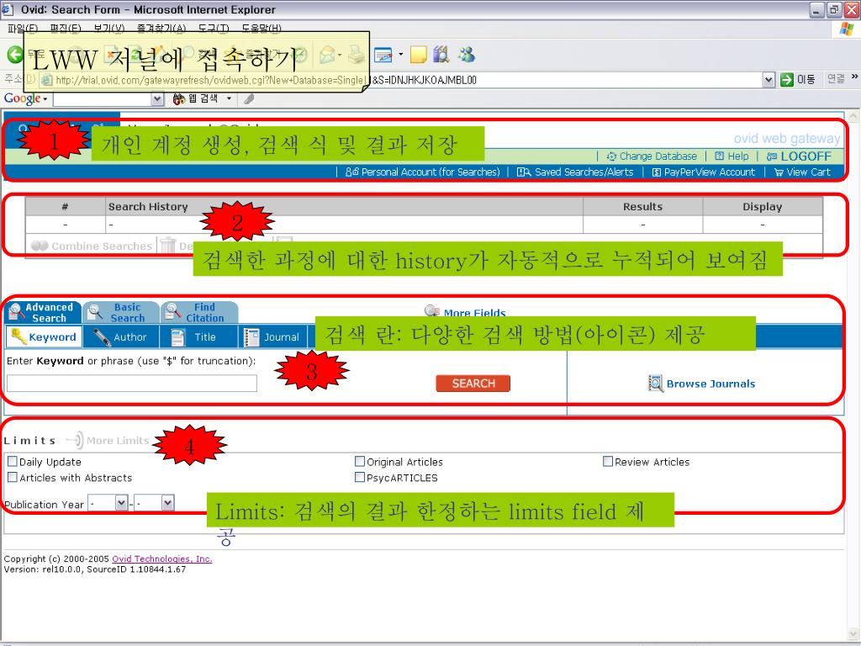The height and width of the screenshot is (646, 861).
Task: Click the Research toolbar icon
Action: (441, 55)
